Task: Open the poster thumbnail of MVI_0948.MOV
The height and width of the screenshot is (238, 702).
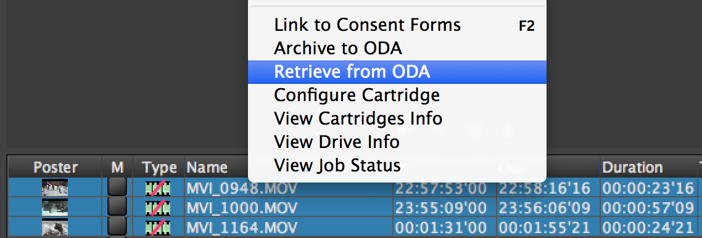Action: (x=55, y=188)
